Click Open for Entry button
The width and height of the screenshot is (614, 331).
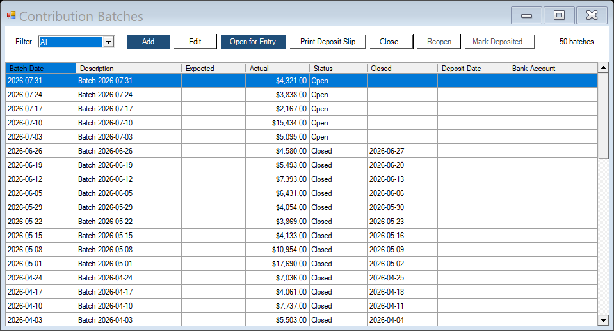[x=253, y=42]
